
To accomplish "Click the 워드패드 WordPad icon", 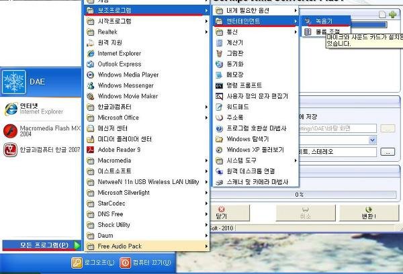I will (219, 107).
